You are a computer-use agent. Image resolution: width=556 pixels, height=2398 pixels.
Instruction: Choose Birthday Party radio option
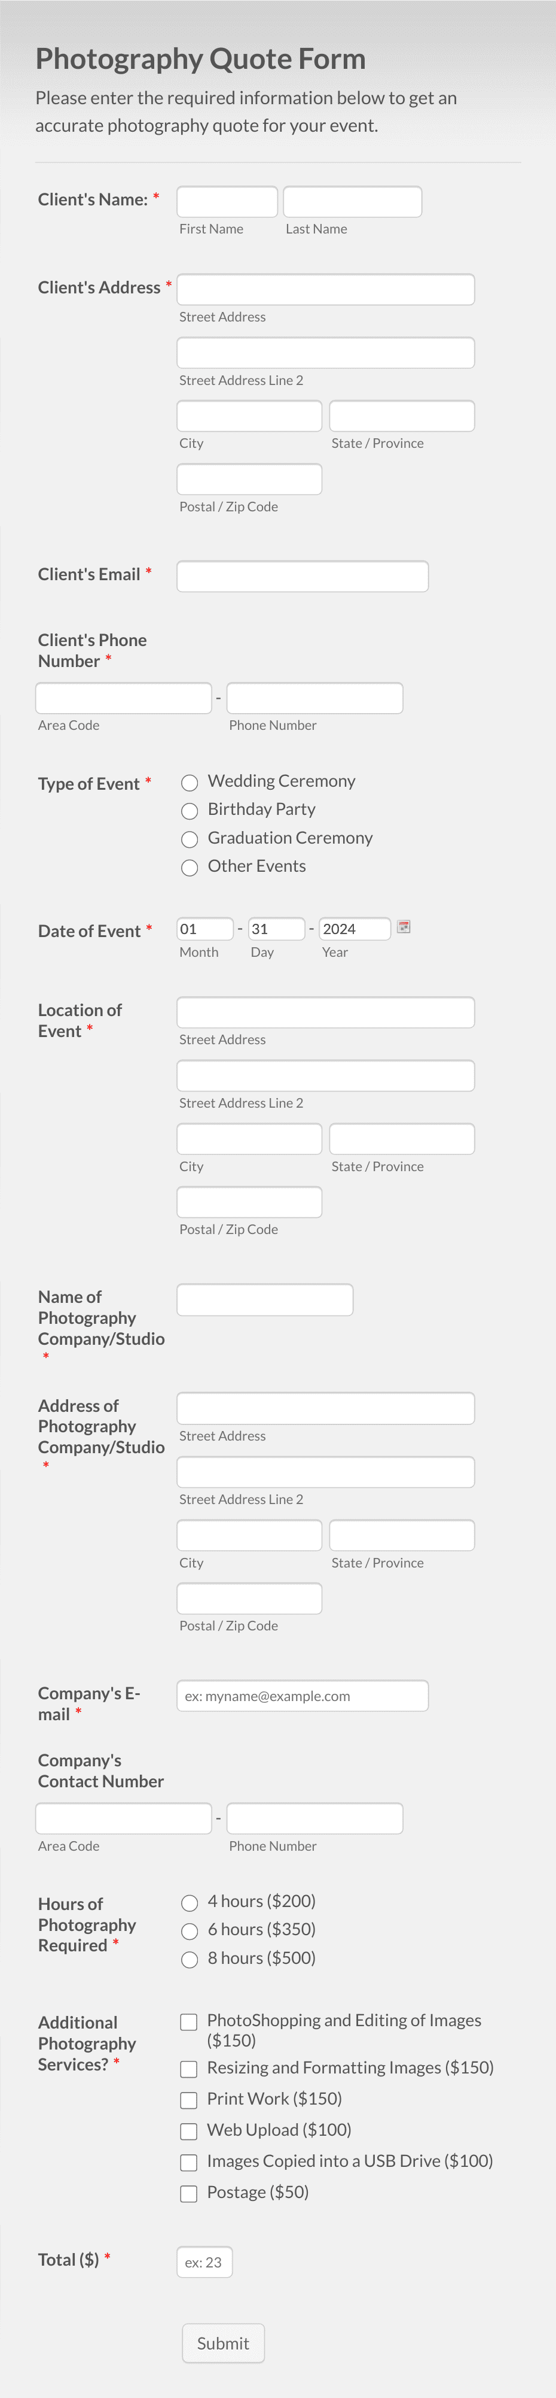click(190, 811)
